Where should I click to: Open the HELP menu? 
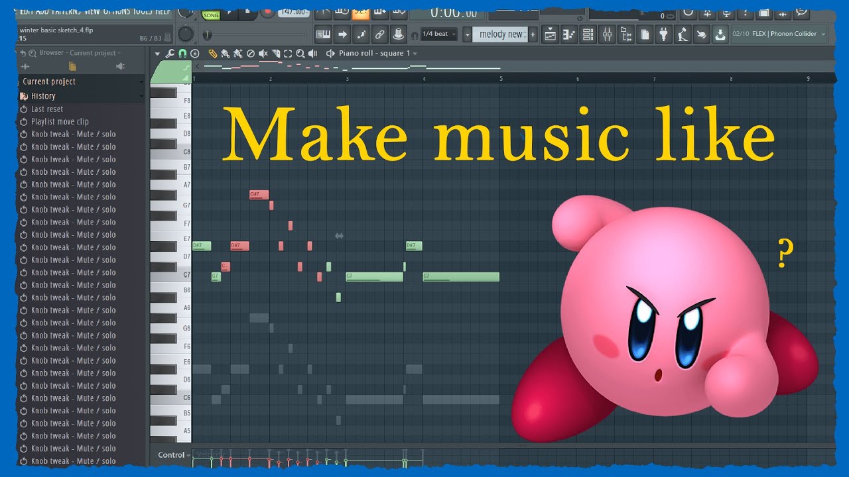164,11
